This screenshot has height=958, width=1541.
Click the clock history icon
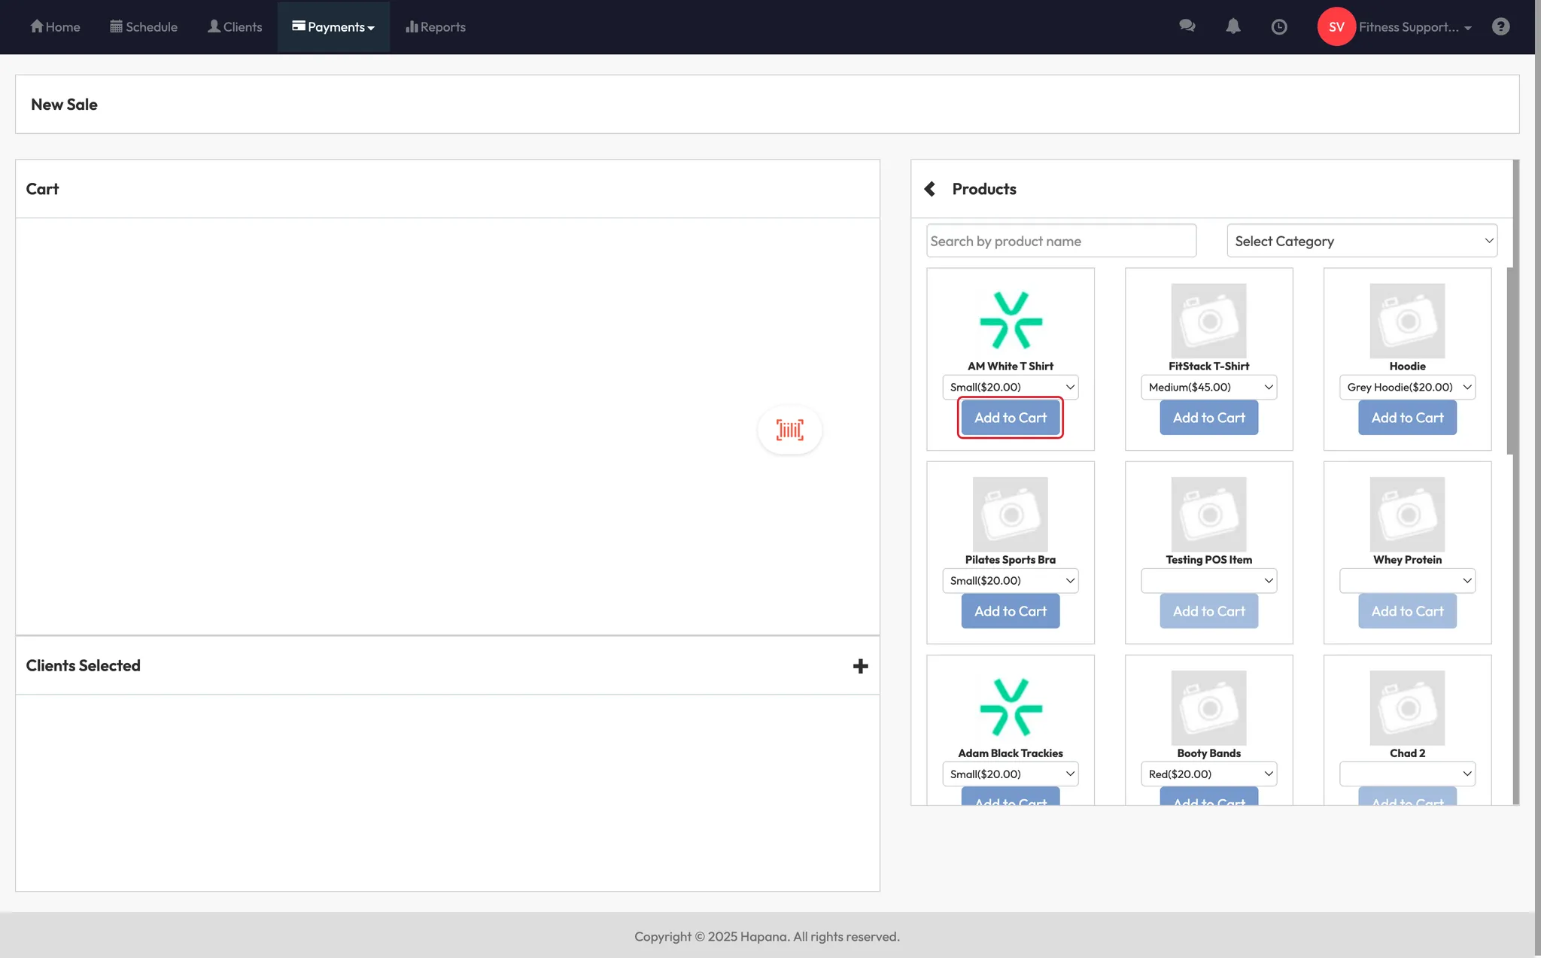pyautogui.click(x=1278, y=27)
